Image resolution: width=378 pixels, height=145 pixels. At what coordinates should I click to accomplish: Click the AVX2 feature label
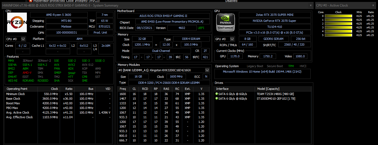click(x=72, y=65)
